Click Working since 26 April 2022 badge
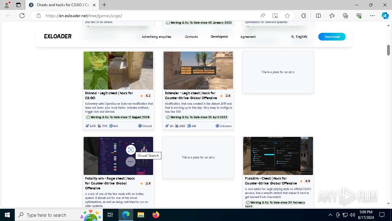This screenshot has height=221, width=392. point(197,117)
